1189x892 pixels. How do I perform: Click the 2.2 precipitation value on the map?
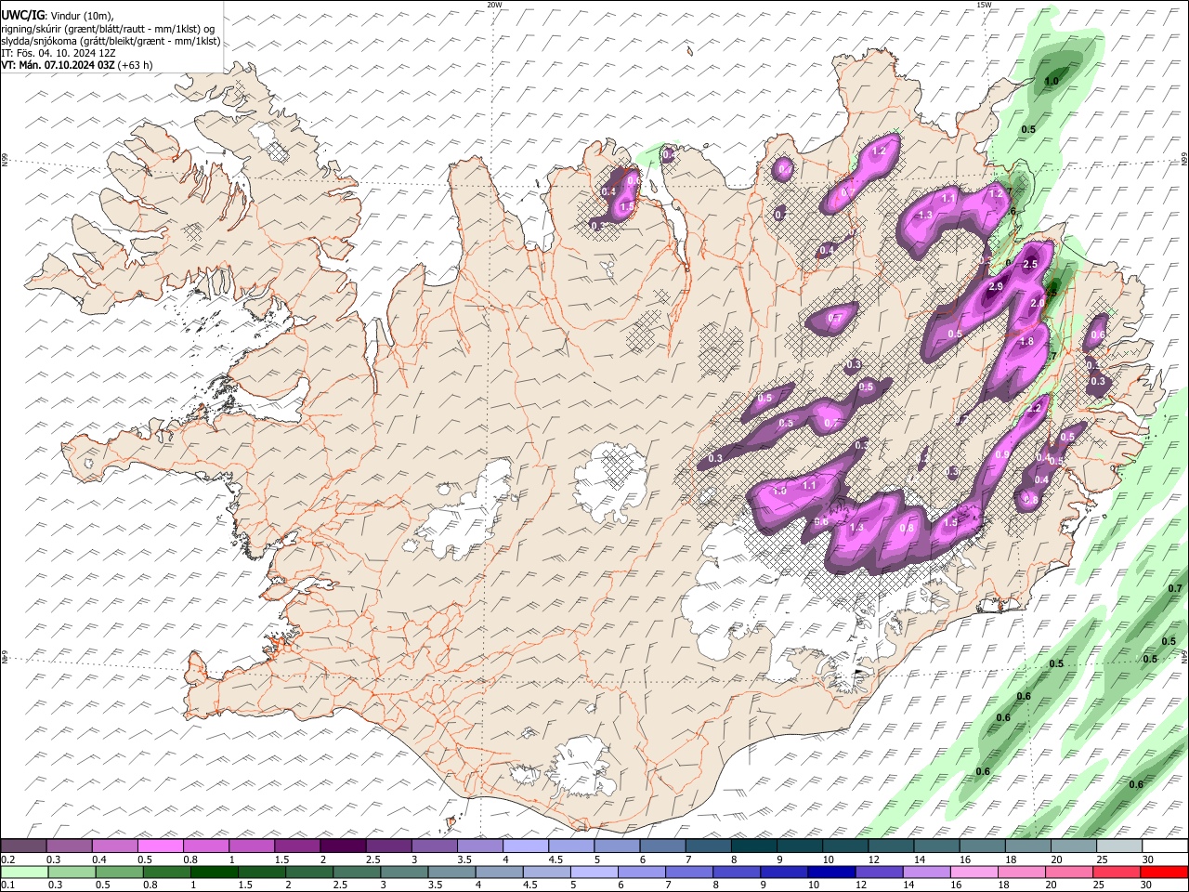pyautogui.click(x=1035, y=409)
